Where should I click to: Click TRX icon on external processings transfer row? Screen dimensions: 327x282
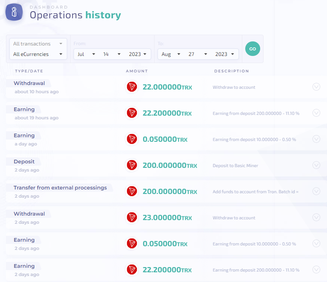pyautogui.click(x=132, y=191)
